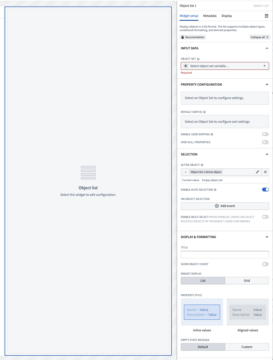This screenshot has height=360, width=273.
Task: Turn on Enable Multi-Select switch
Action: (265, 217)
